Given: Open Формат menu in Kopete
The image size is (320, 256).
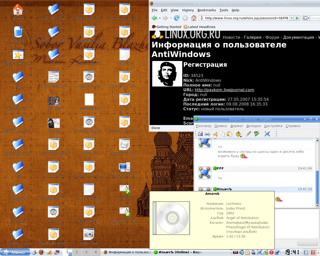Looking at the screenshot, I should (x=237, y=126).
